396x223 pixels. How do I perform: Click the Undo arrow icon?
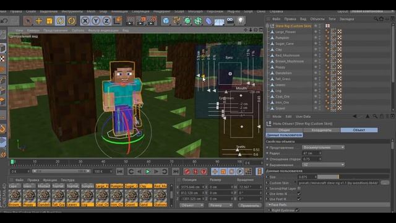pos(4,20)
